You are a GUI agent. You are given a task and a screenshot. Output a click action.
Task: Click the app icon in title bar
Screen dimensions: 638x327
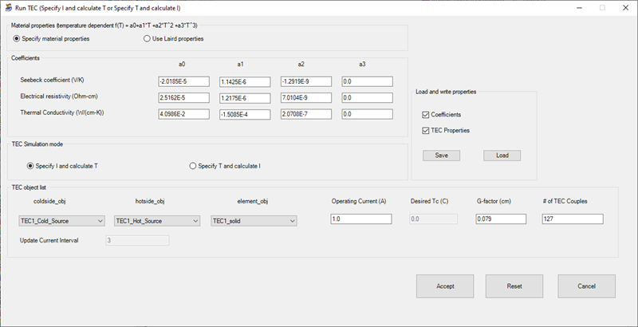click(x=8, y=7)
